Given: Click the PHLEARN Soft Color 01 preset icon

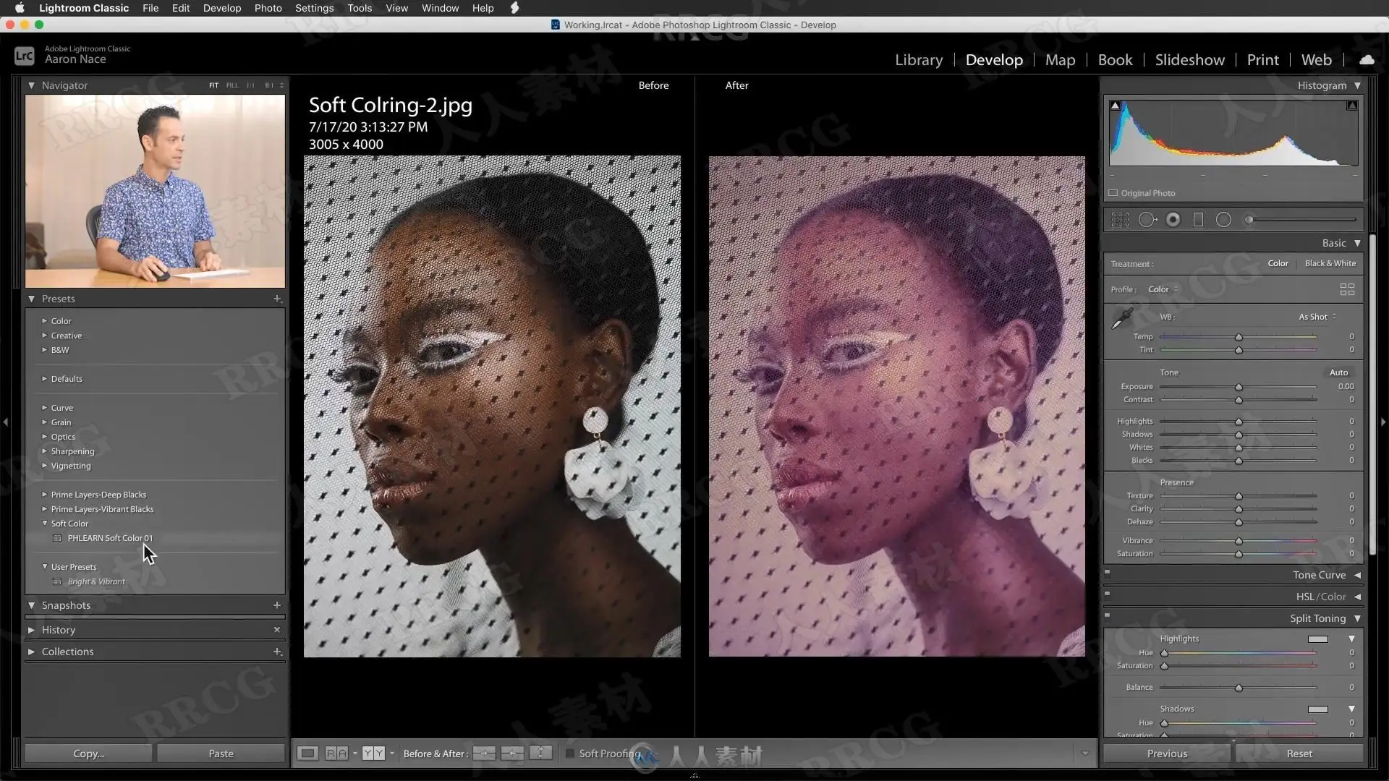Looking at the screenshot, I should pyautogui.click(x=57, y=538).
